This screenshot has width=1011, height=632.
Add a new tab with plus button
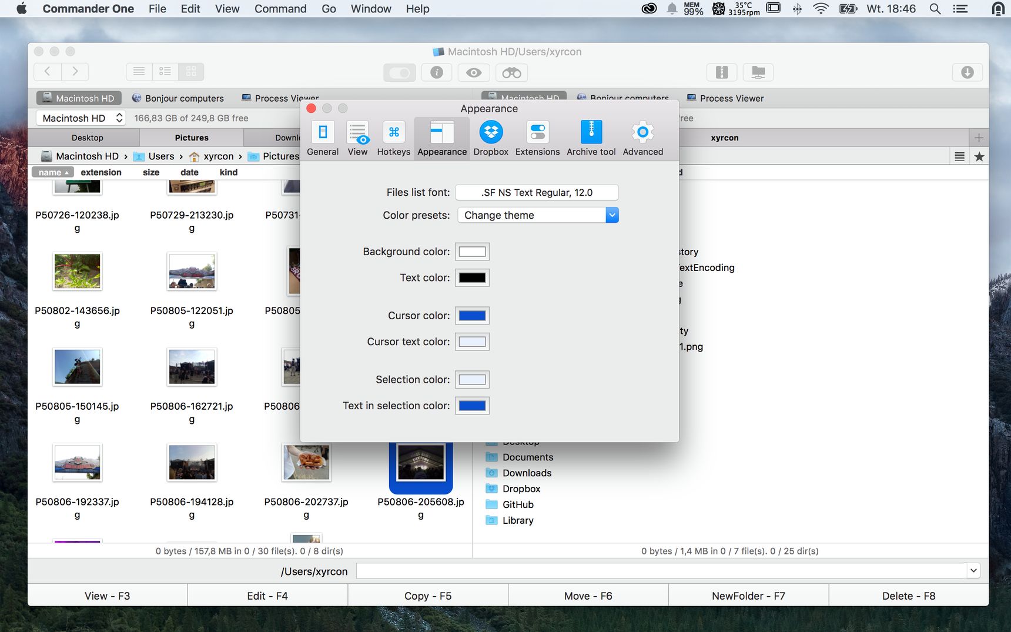click(x=979, y=138)
